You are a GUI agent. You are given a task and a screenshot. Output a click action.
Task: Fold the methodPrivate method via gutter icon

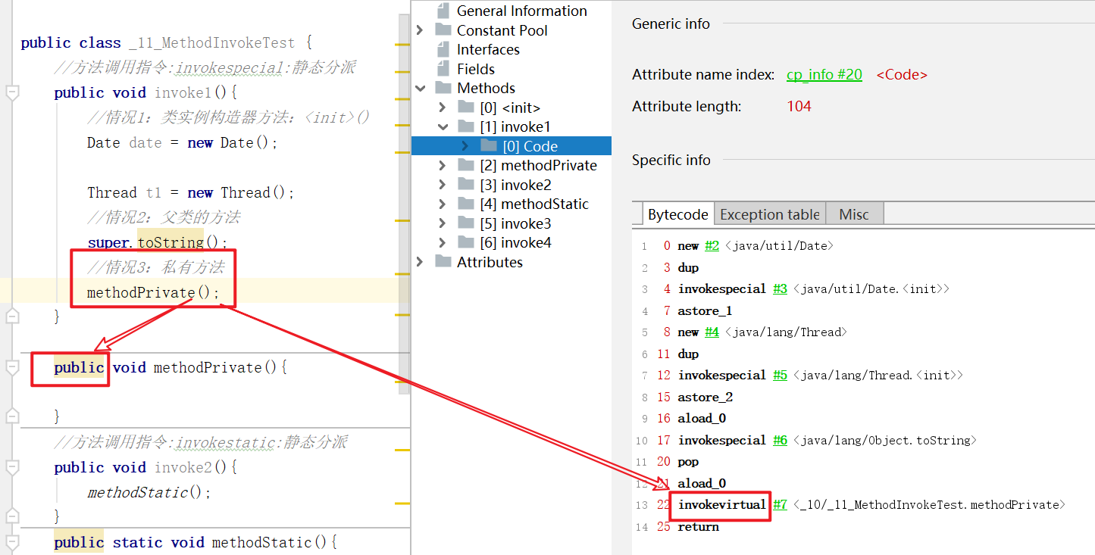point(11,368)
